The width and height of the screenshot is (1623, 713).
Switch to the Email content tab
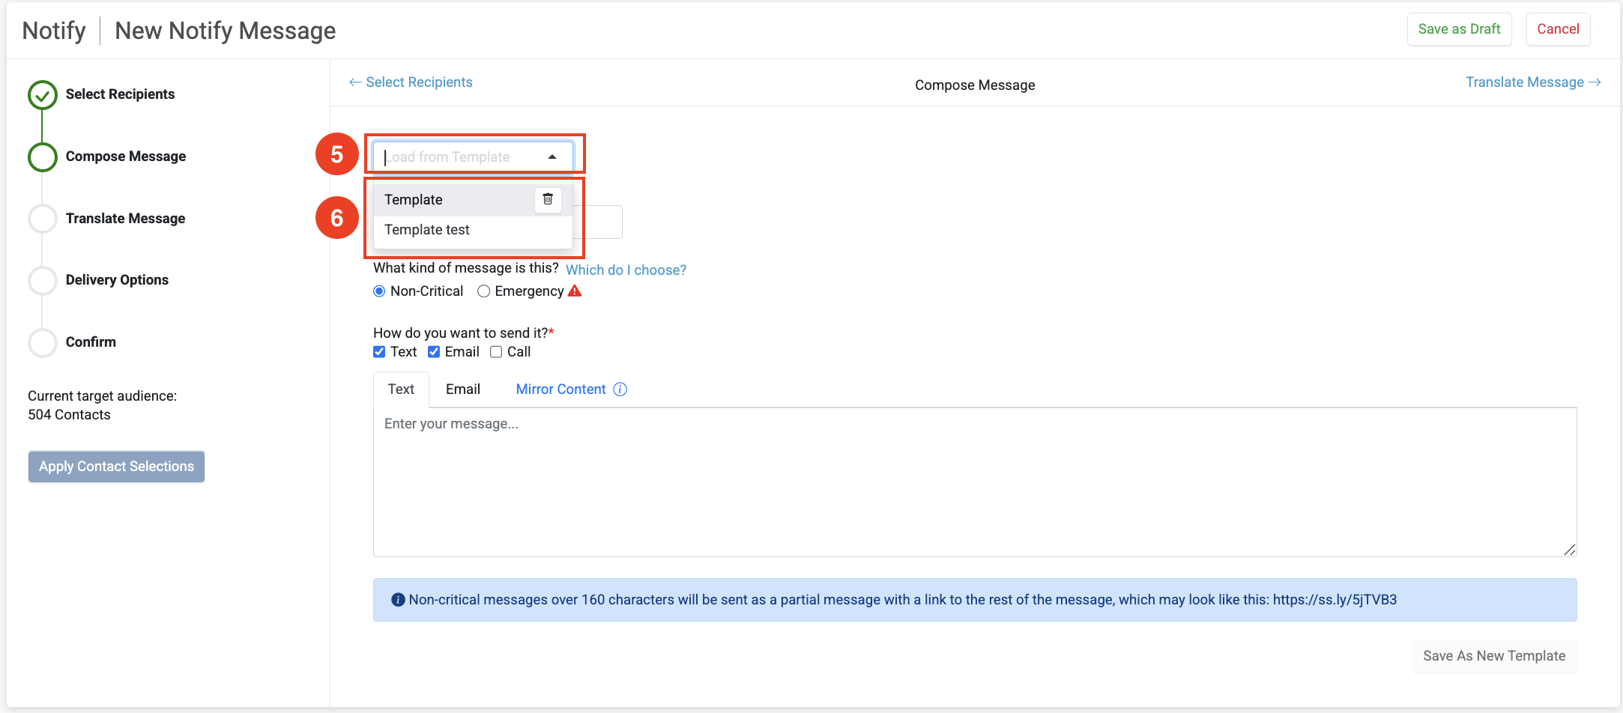tap(462, 389)
